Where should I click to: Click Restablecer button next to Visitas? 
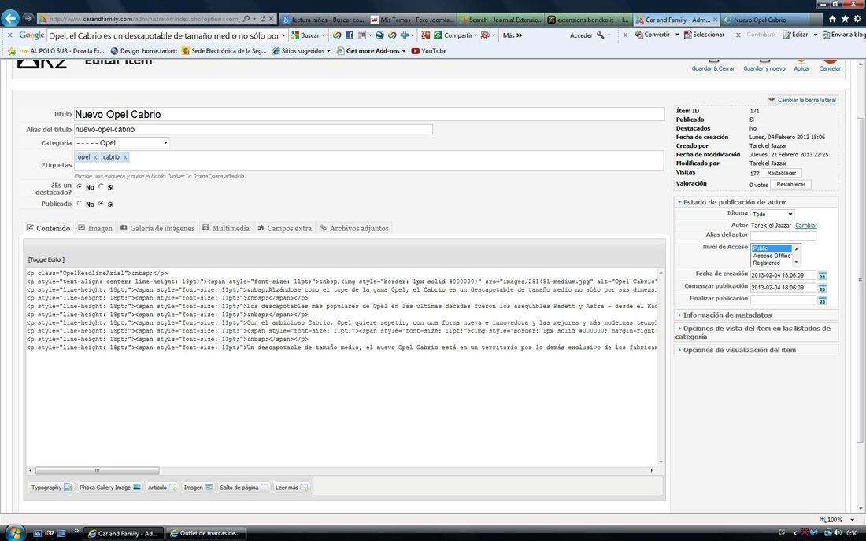pyautogui.click(x=782, y=173)
